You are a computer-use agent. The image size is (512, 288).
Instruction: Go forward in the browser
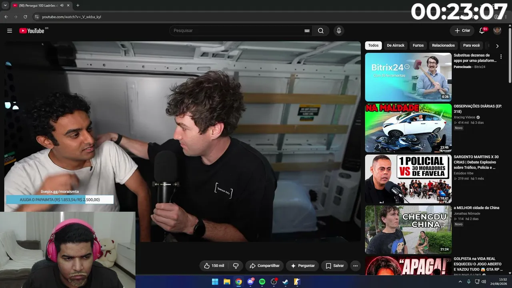pos(16,17)
